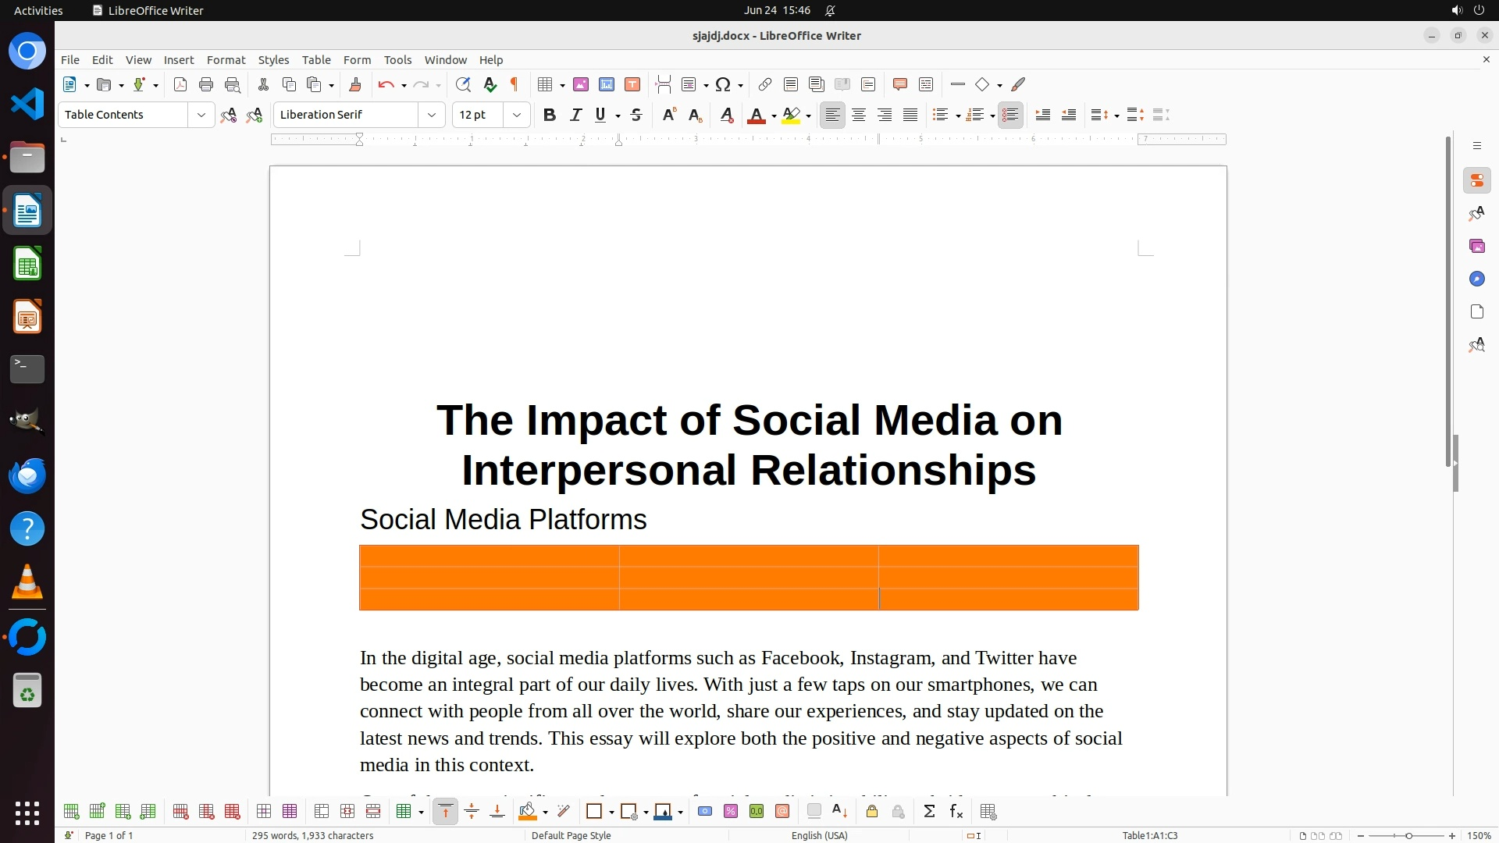Image resolution: width=1499 pixels, height=843 pixels.
Task: Click Justified alignment button
Action: tap(910, 115)
